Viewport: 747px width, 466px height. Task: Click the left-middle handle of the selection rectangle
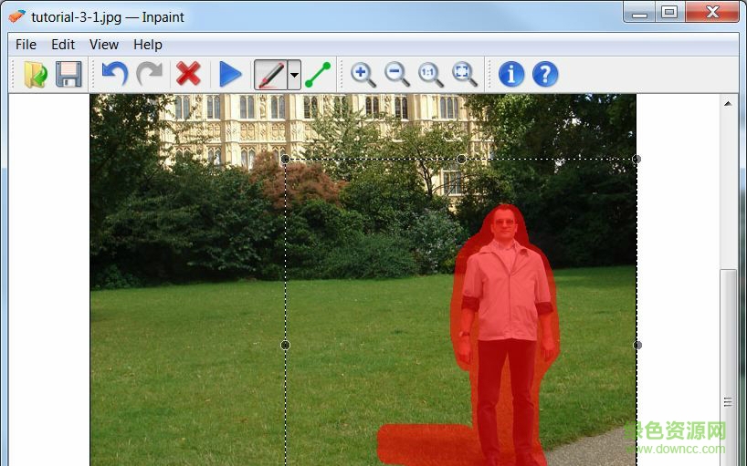[285, 345]
